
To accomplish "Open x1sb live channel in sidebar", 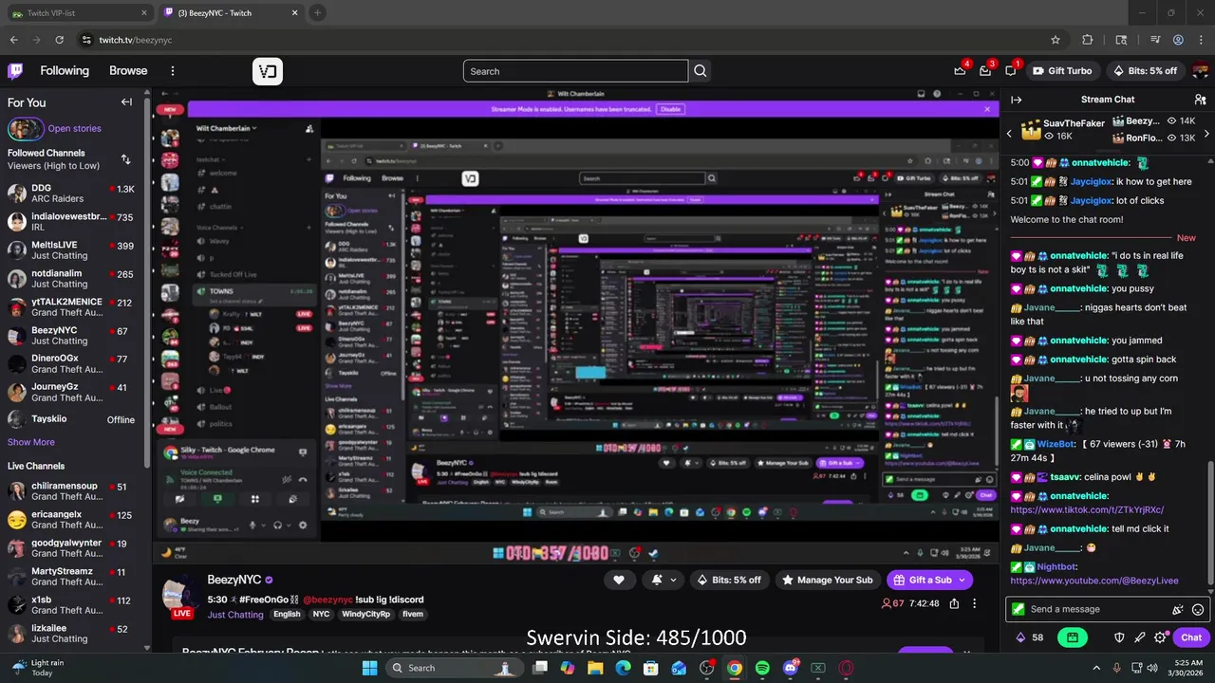I will pos(71,605).
